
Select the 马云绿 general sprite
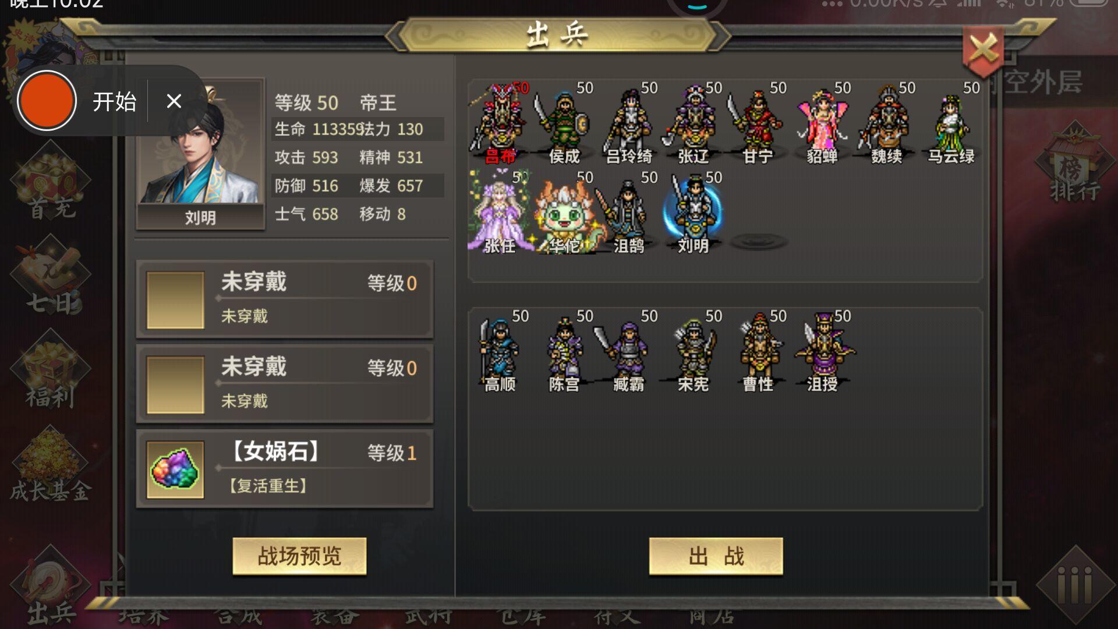pyautogui.click(x=951, y=123)
